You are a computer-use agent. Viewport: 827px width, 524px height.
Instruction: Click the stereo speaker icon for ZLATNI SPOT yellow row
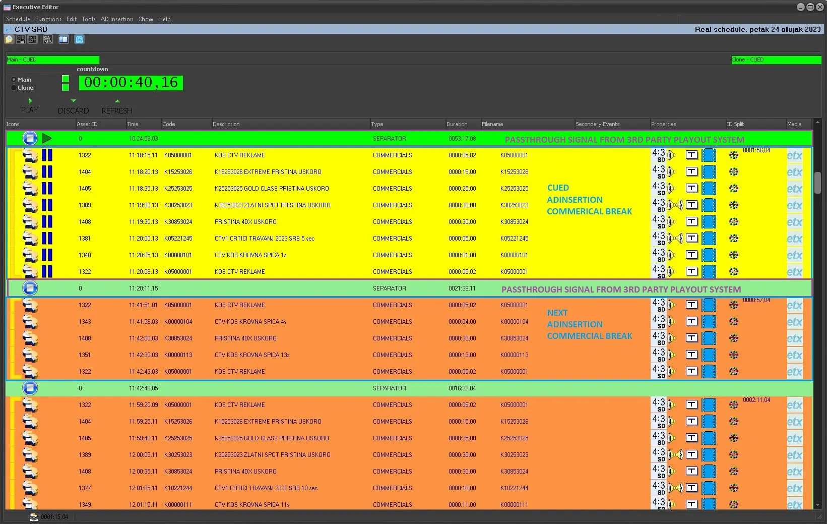click(x=675, y=205)
